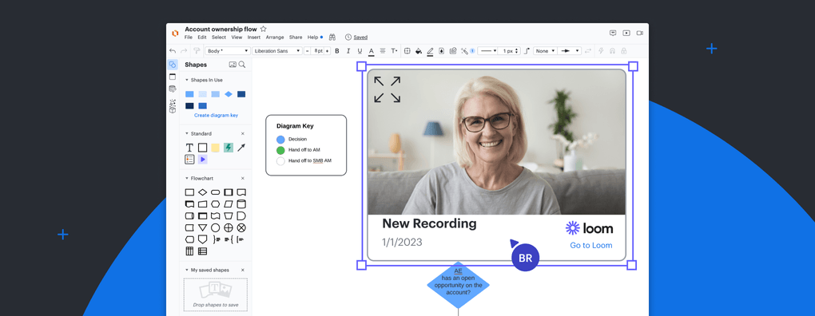
Task: Select the format painter tool
Action: (197, 51)
